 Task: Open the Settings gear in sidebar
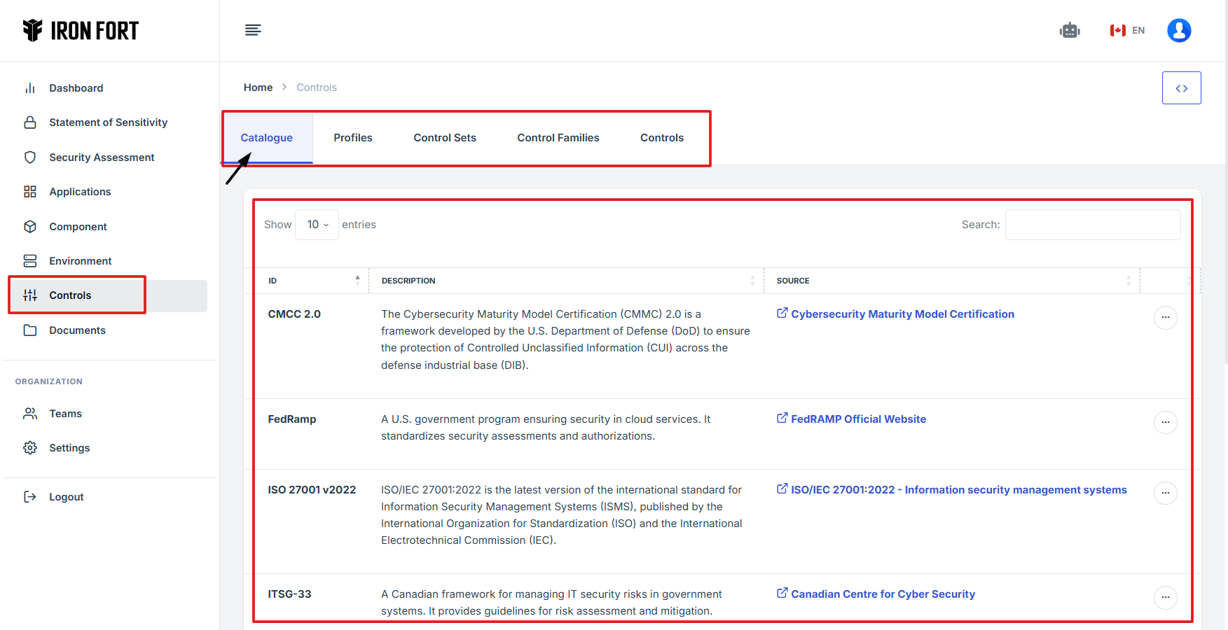pyautogui.click(x=69, y=448)
